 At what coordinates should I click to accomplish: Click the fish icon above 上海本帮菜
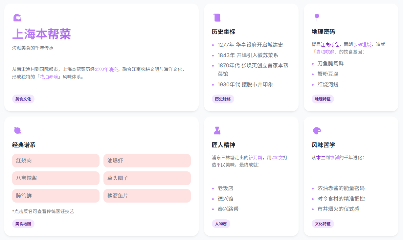[17, 18]
